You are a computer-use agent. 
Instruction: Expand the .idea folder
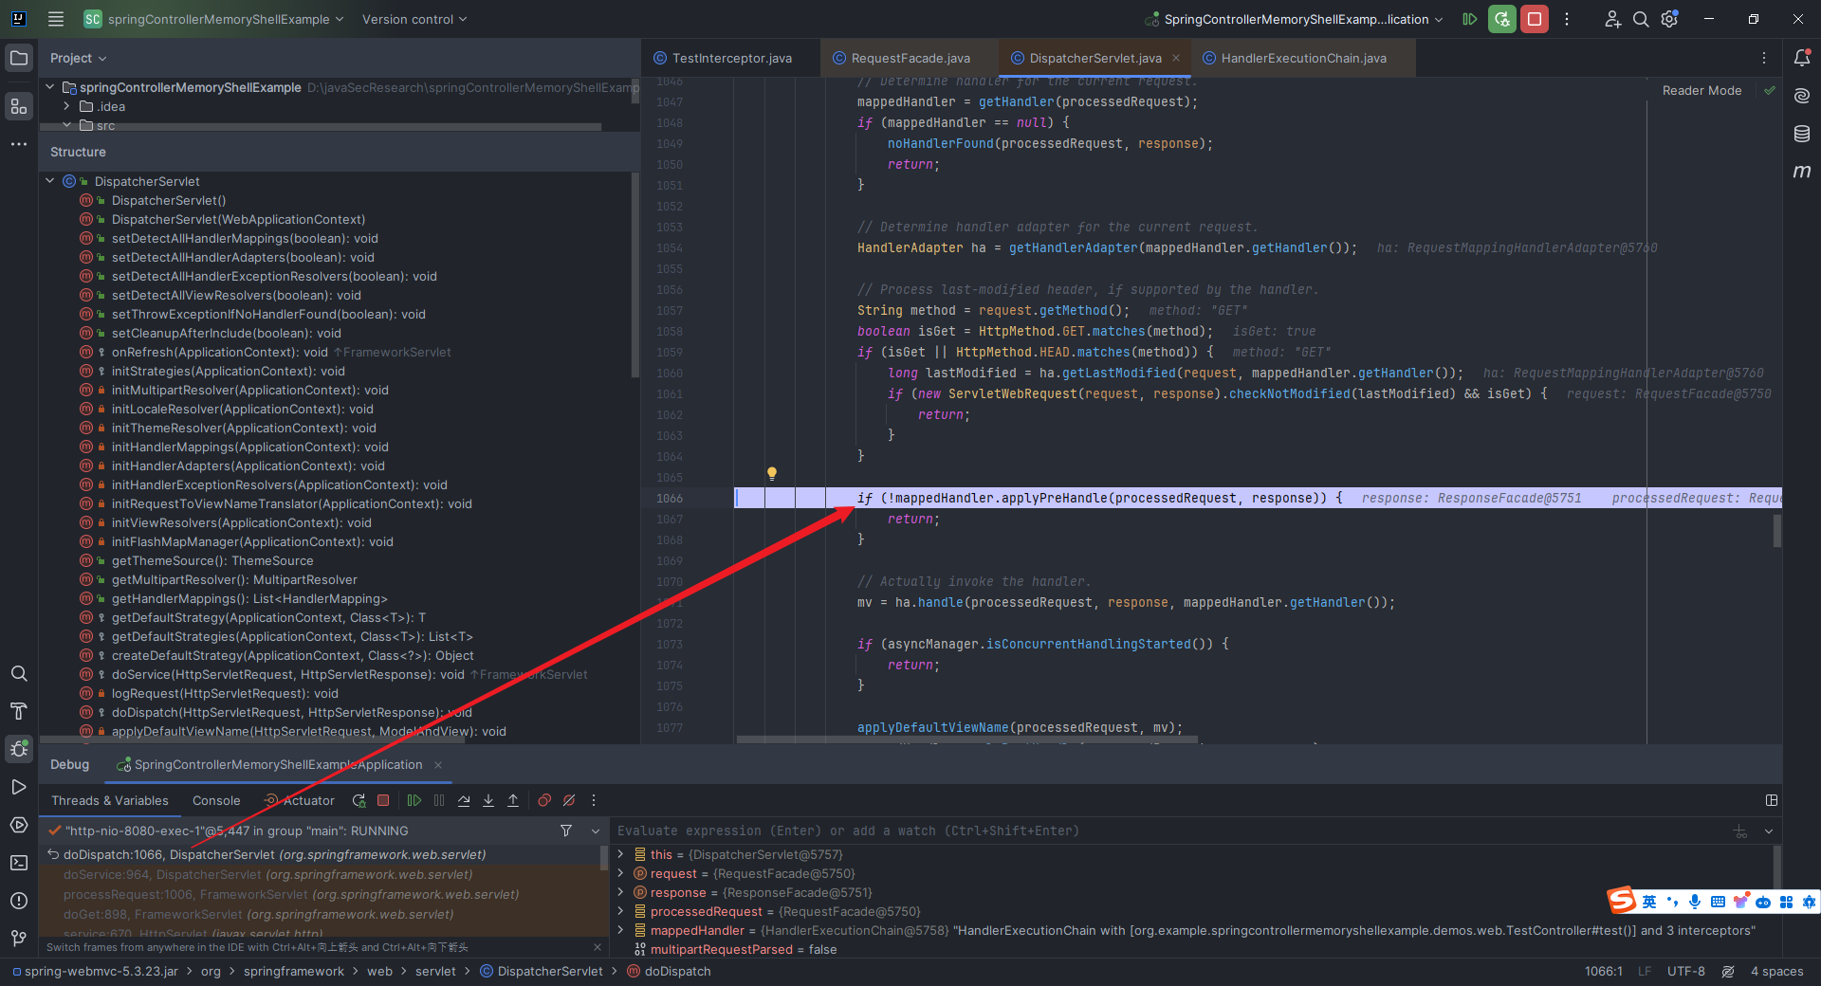click(x=67, y=106)
